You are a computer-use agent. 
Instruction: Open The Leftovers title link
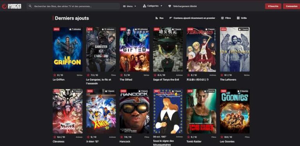tap(228, 80)
